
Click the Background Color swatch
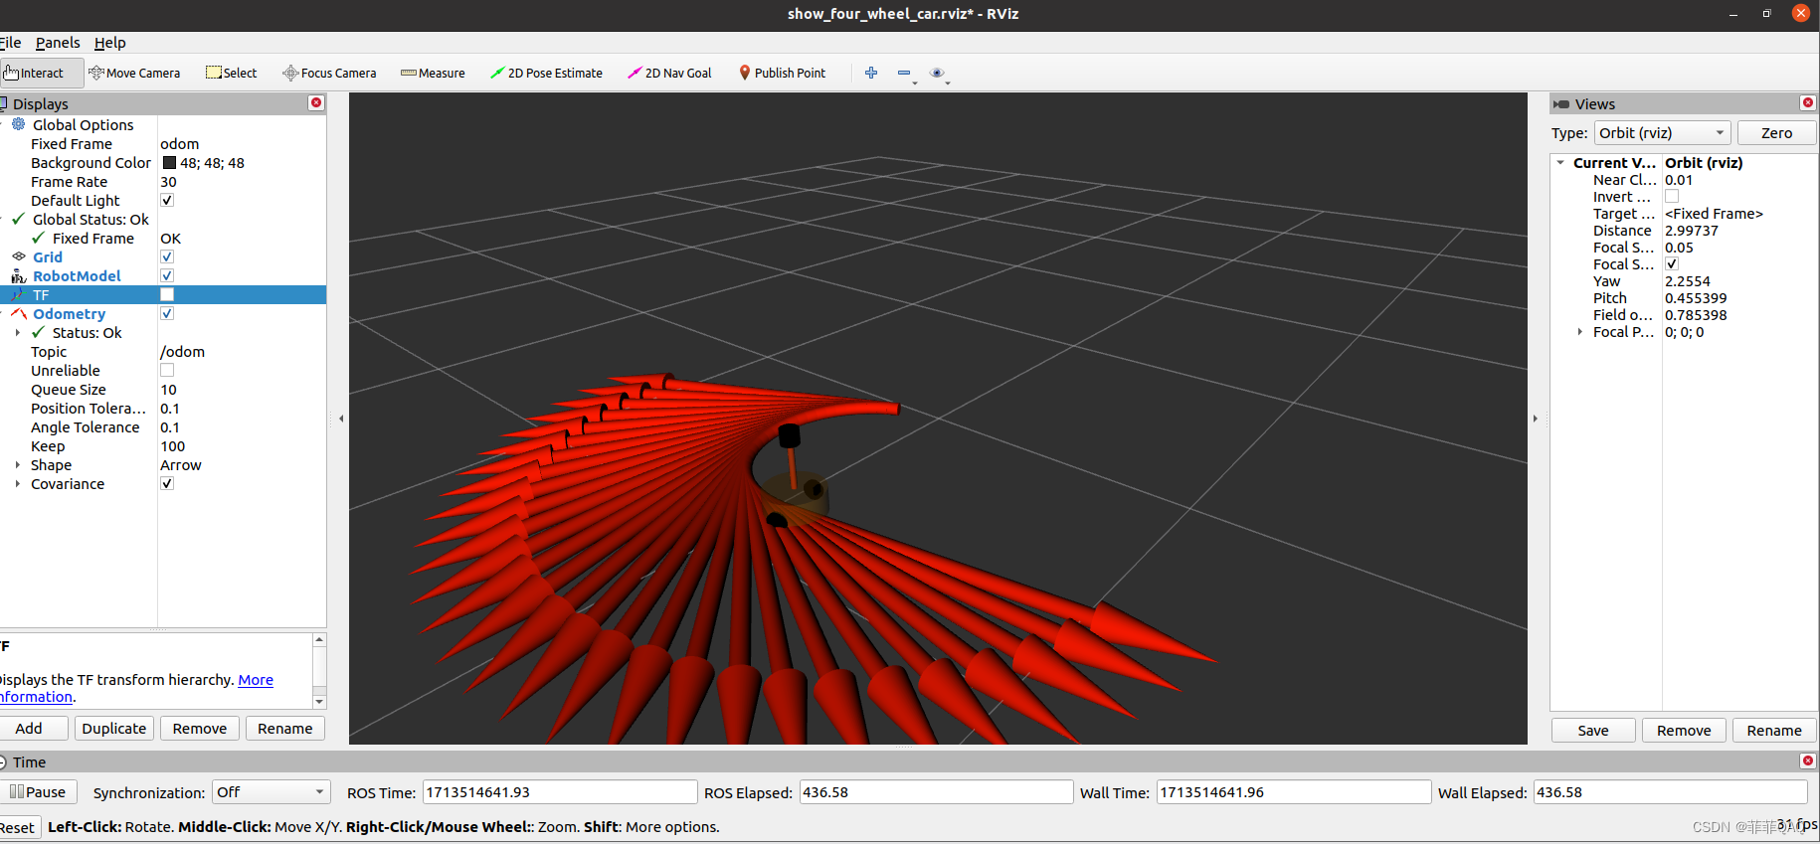pos(169,163)
